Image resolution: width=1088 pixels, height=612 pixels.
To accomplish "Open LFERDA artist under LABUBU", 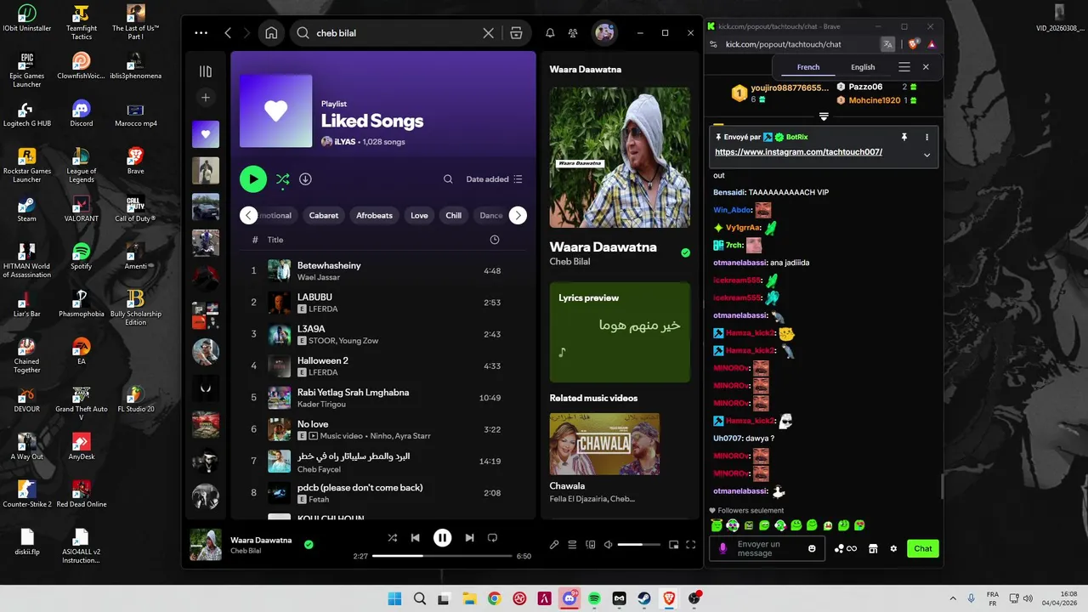I will [x=323, y=309].
